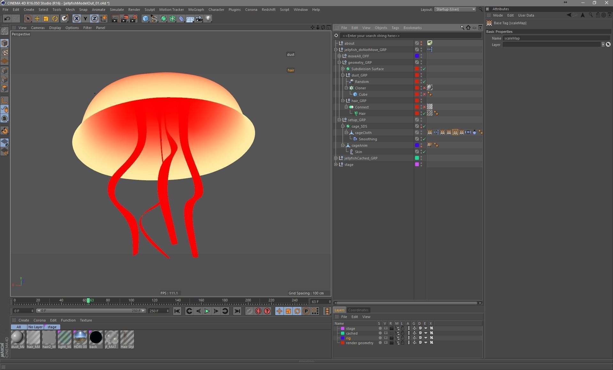Open Attributes User Data menu
The image size is (613, 370).
526,15
